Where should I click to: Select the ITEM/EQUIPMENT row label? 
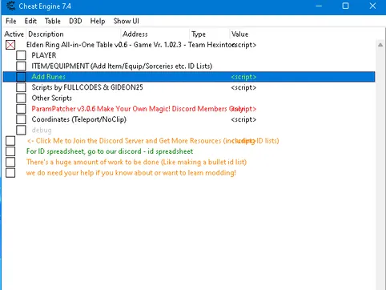pos(122,66)
